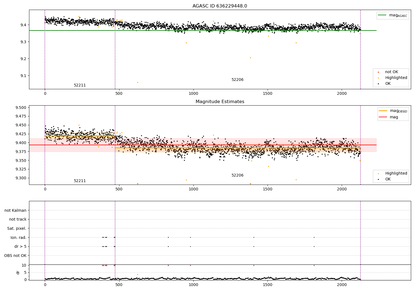Click the title 'AGASC ID 636229448.0'
415x291 pixels.
[220, 6]
